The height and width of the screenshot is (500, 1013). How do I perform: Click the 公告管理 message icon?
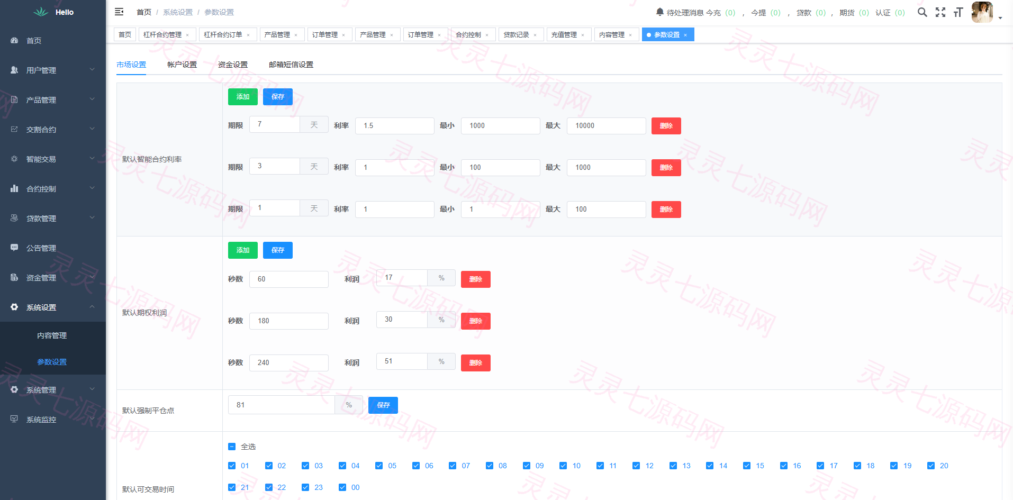(14, 248)
